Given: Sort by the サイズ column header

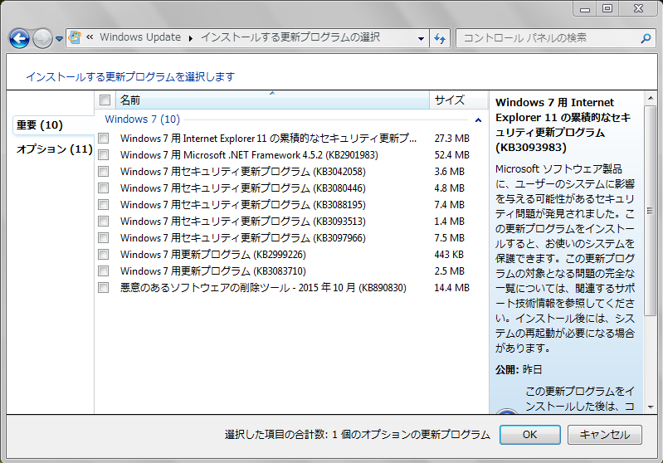Looking at the screenshot, I should (x=458, y=100).
